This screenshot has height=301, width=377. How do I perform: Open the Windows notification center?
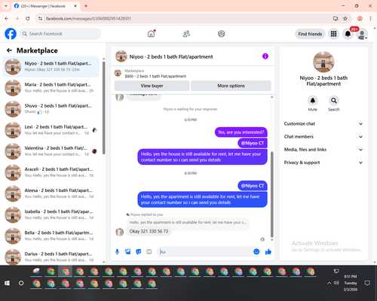[x=367, y=283]
